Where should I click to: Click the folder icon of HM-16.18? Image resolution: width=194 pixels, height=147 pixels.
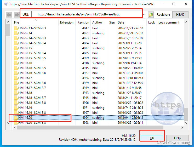pos(16,93)
